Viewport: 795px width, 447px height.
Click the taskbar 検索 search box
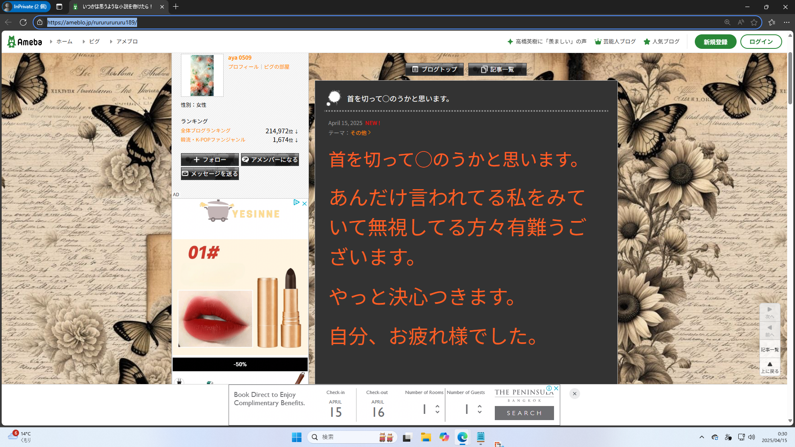tap(352, 437)
